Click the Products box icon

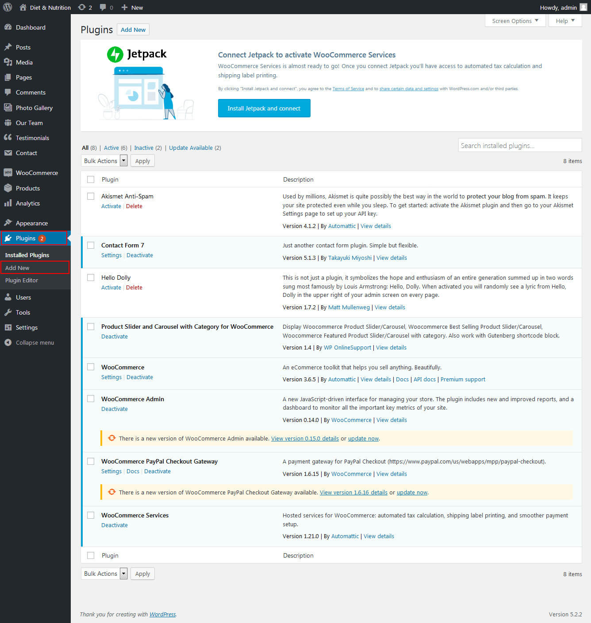(x=8, y=188)
